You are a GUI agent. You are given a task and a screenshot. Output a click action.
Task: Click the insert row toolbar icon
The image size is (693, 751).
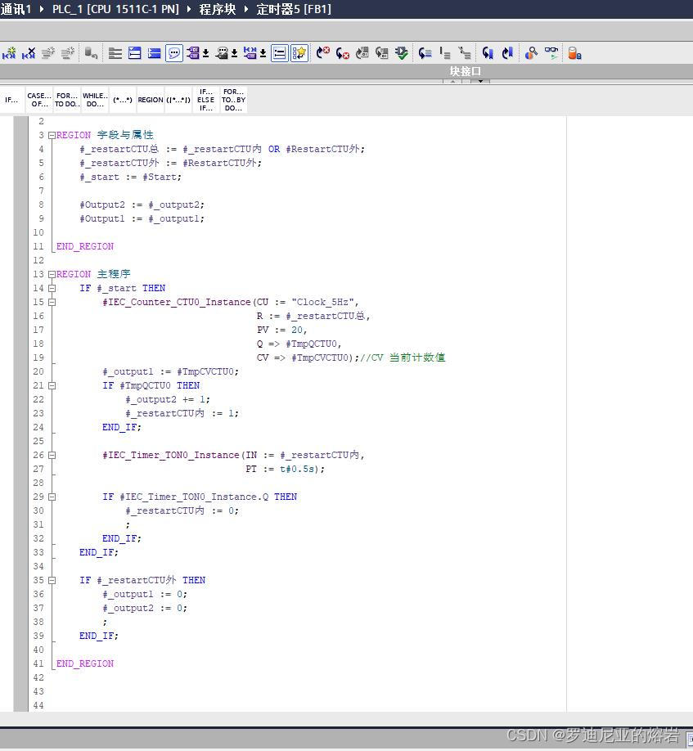[x=9, y=53]
